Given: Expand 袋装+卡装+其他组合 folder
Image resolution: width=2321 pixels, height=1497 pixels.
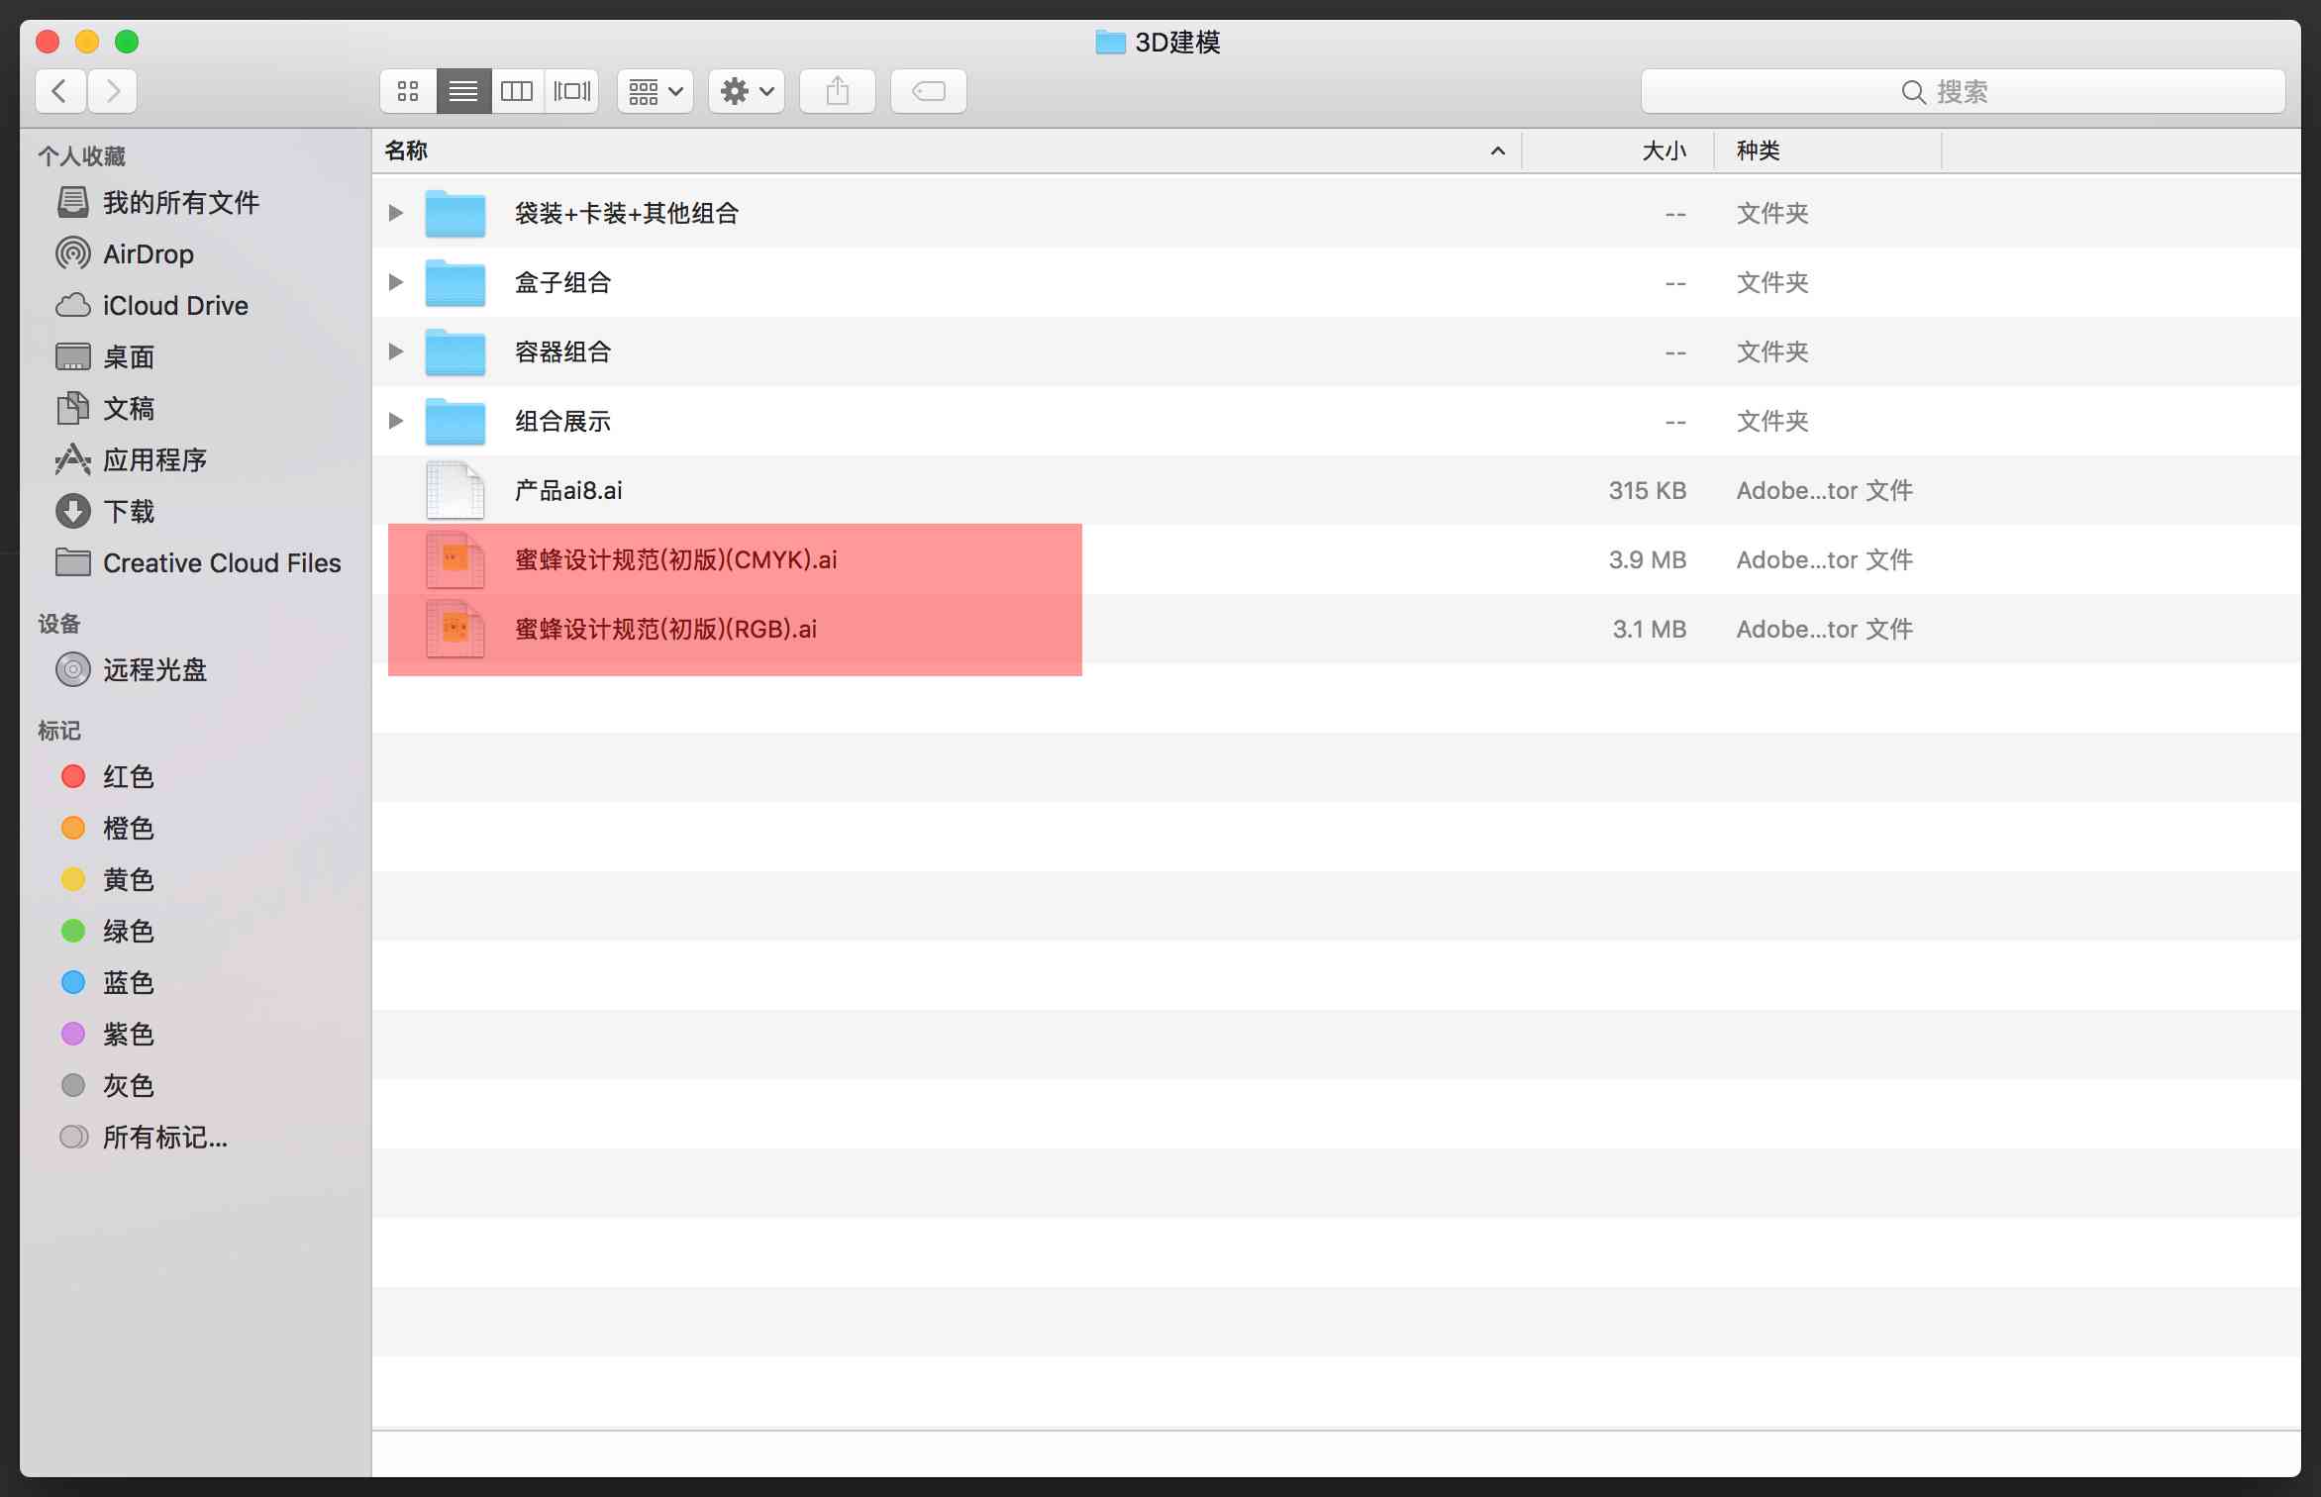Looking at the screenshot, I should coord(397,212).
